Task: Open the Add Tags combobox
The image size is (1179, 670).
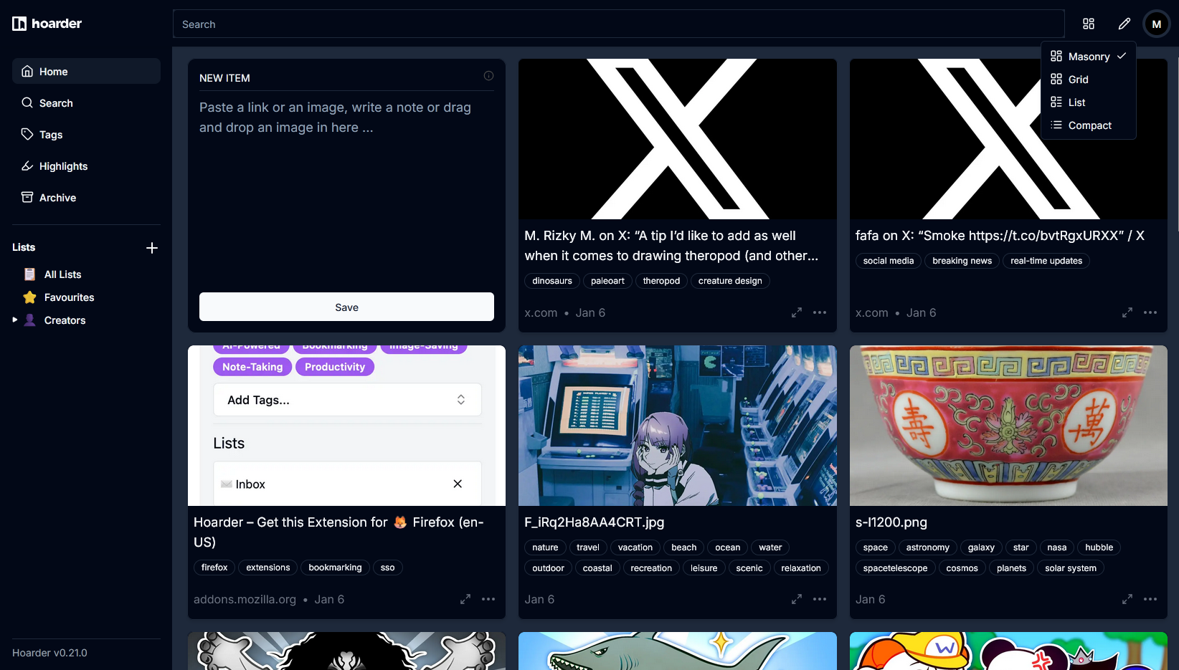Action: 346,399
